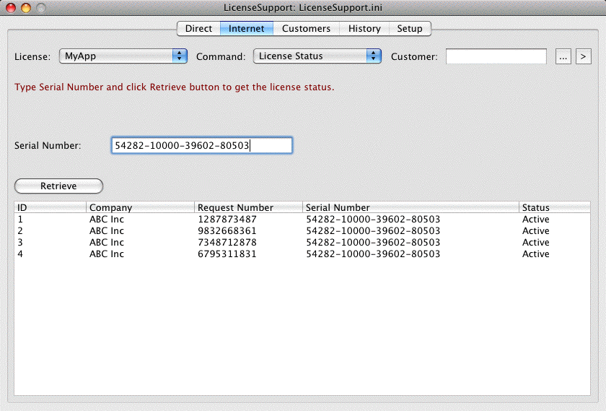Screen dimensions: 606x411
Task: Sort by the Company column header
Action: click(x=140, y=207)
